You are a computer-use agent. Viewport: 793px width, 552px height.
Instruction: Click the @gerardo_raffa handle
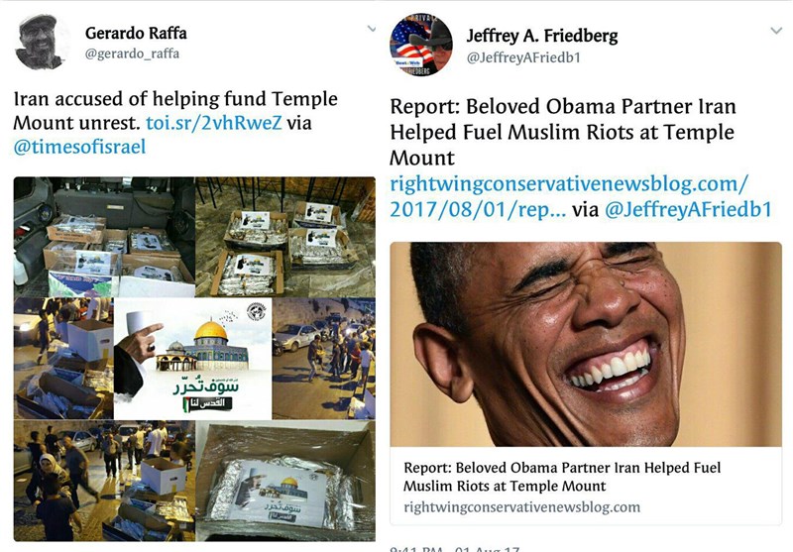(x=132, y=54)
